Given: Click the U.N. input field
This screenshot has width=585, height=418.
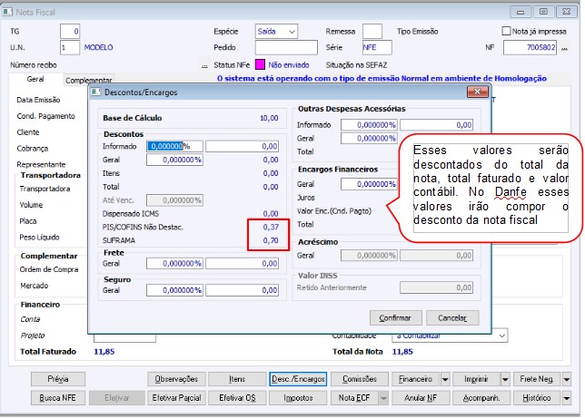Looking at the screenshot, I should click(70, 48).
